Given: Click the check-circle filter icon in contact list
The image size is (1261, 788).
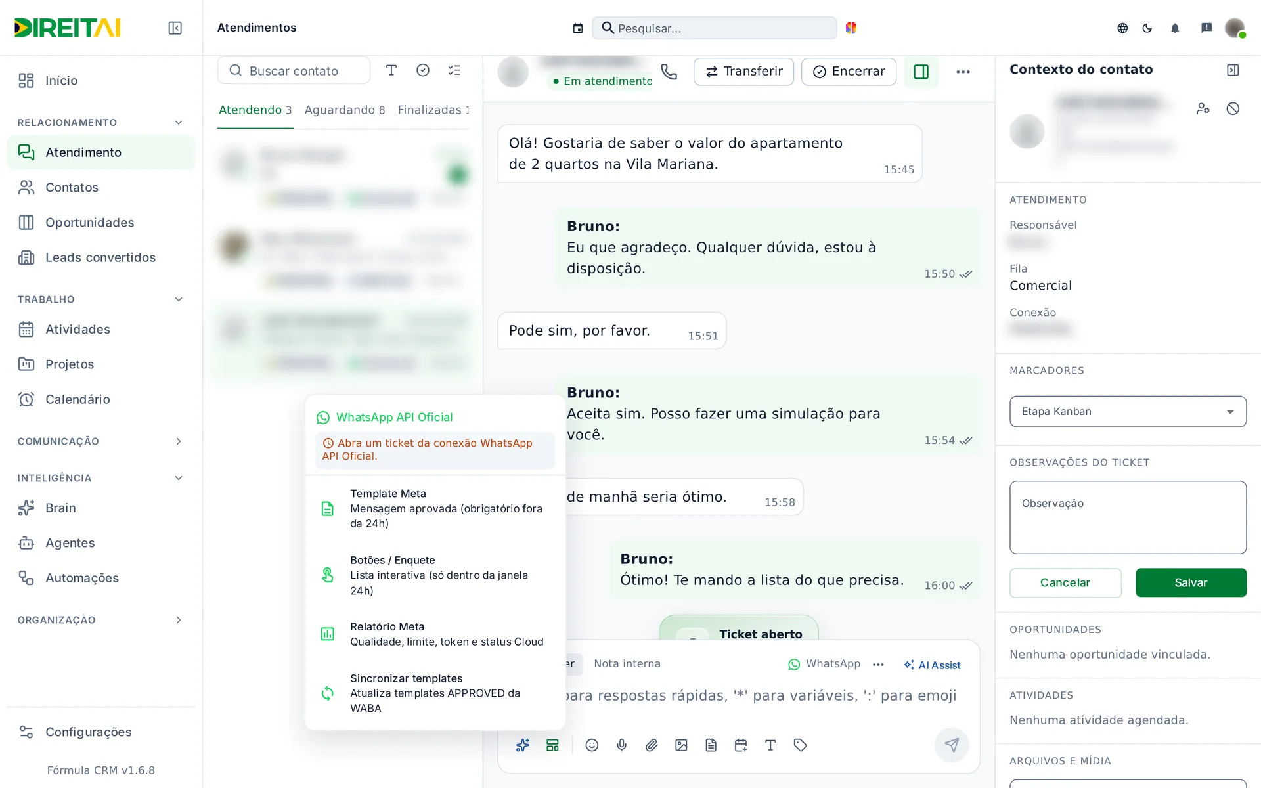Looking at the screenshot, I should coord(423,70).
